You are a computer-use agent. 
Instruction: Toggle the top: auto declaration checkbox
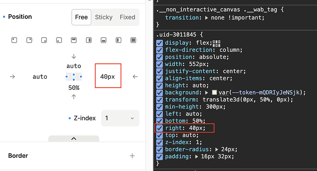[159, 135]
